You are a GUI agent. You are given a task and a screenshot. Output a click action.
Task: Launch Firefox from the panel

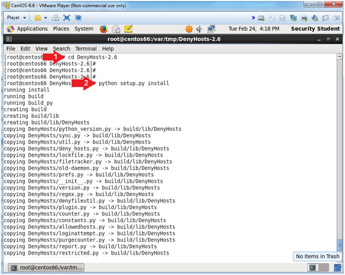pyautogui.click(x=104, y=29)
